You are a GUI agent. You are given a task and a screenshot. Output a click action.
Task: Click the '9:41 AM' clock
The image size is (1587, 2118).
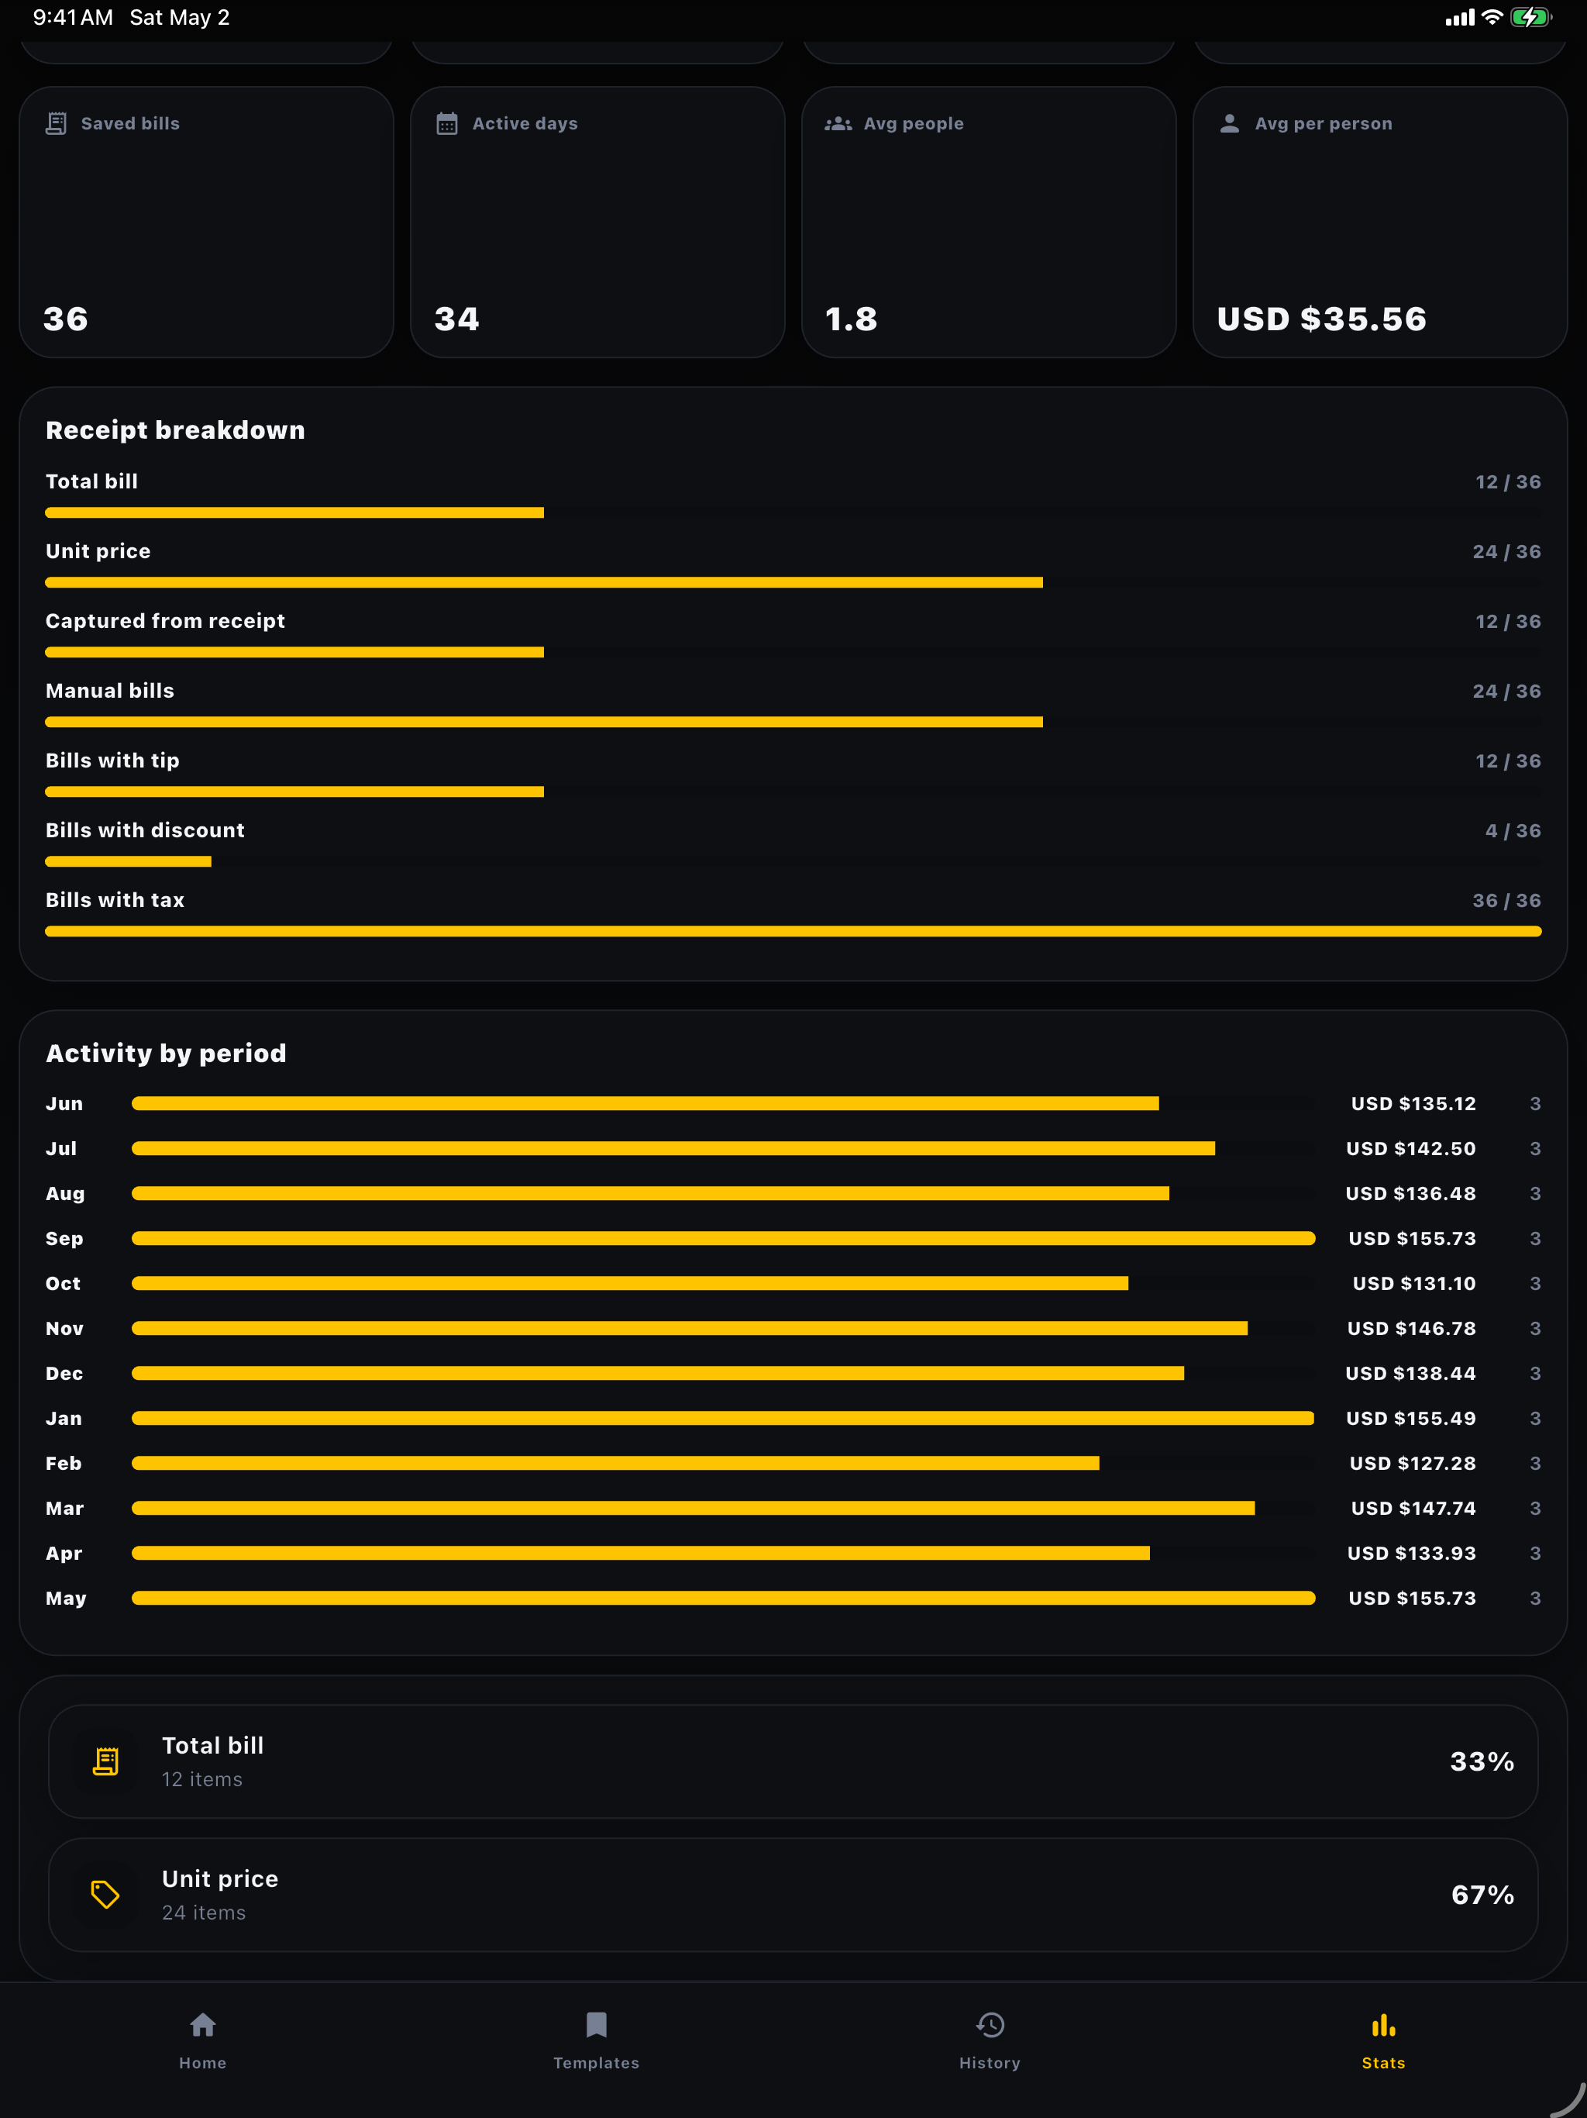[x=73, y=17]
